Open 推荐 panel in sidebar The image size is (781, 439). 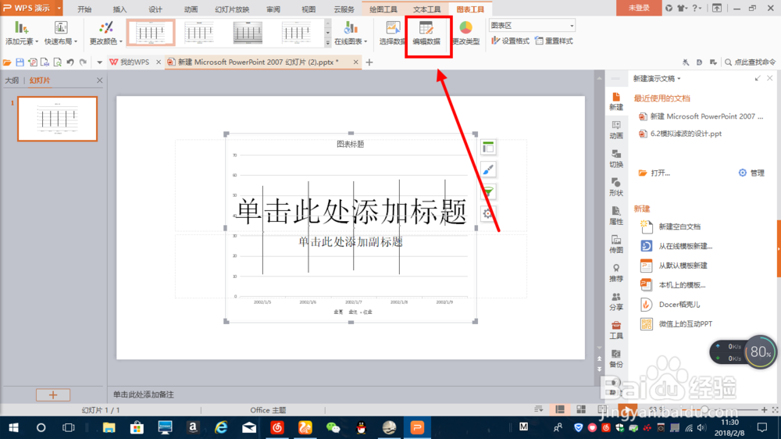pyautogui.click(x=616, y=273)
